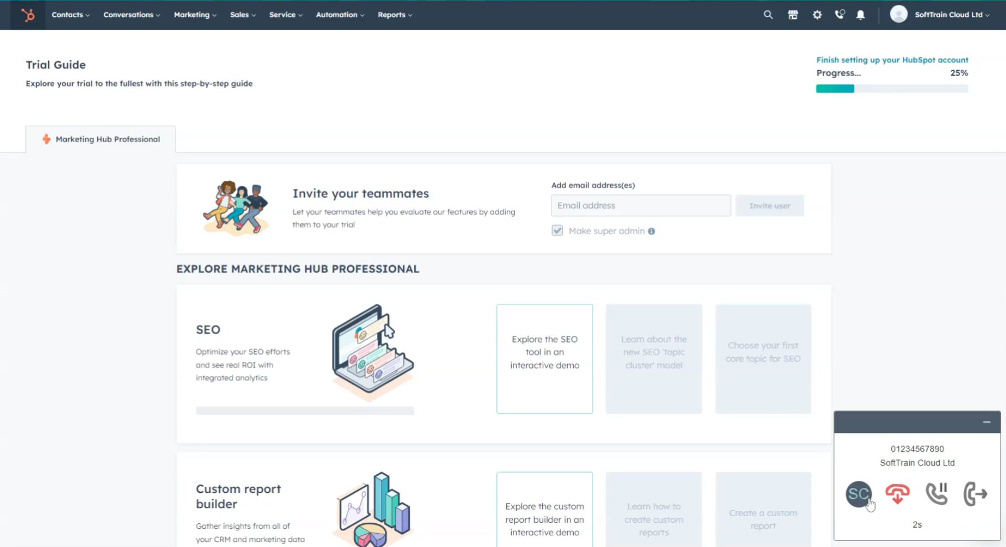This screenshot has width=1006, height=547.
Task: Expand the Automation menu
Action: 340,15
